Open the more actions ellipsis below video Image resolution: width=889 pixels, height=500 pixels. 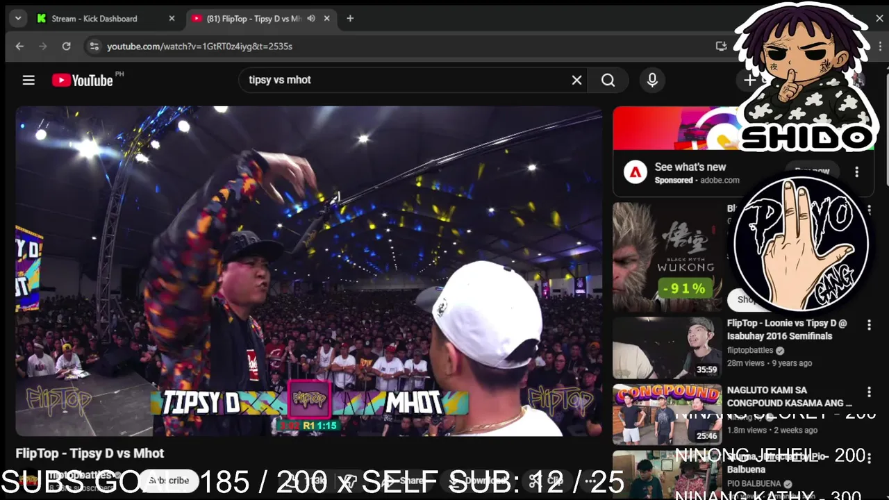click(590, 480)
